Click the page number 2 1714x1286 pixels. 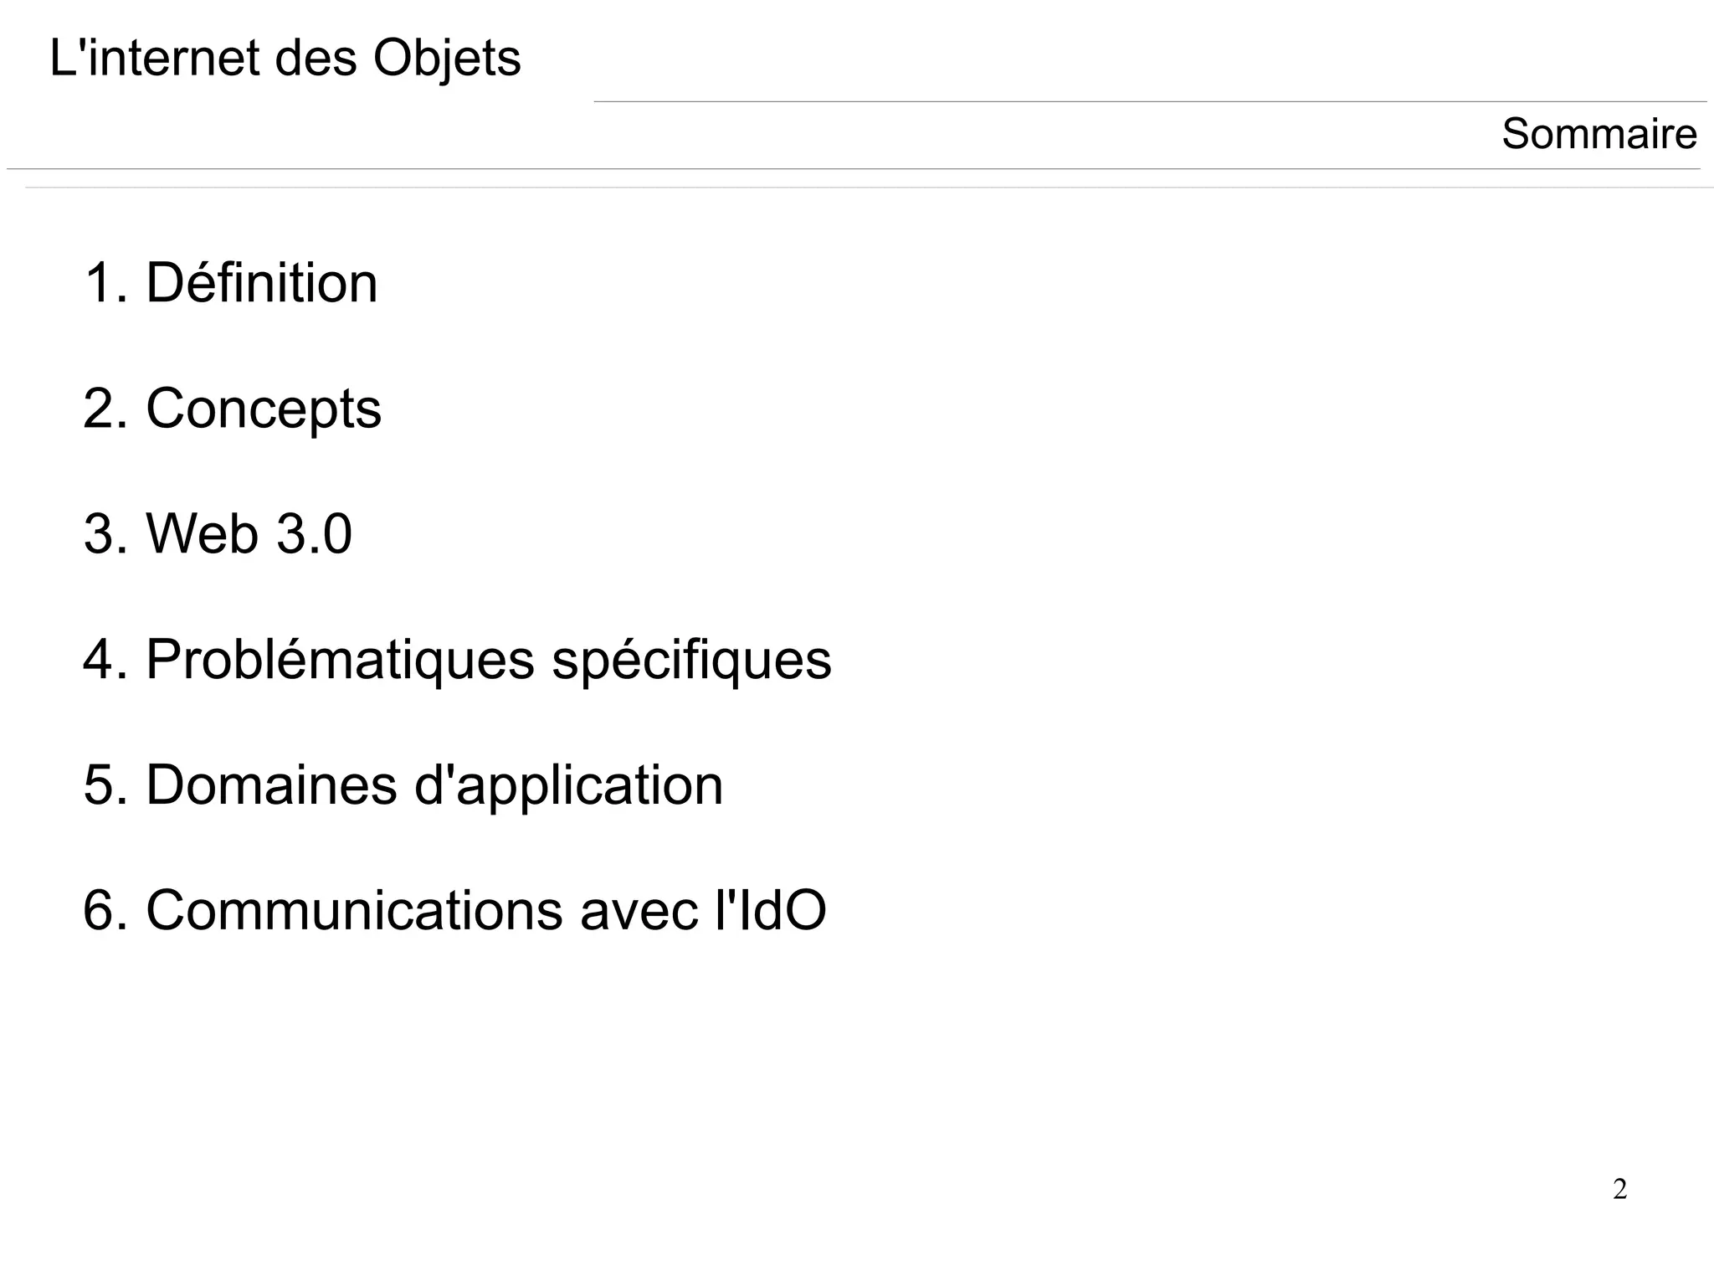click(x=1620, y=1190)
